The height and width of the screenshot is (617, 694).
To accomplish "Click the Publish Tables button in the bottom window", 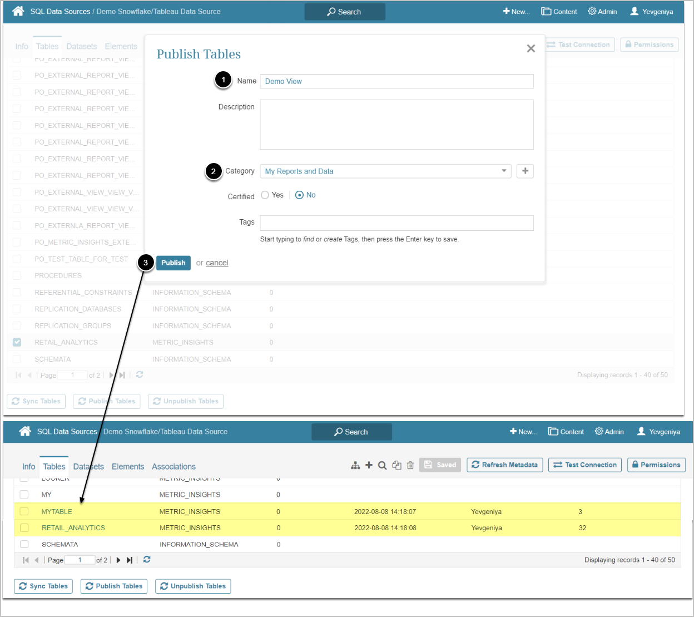I will pos(114,586).
